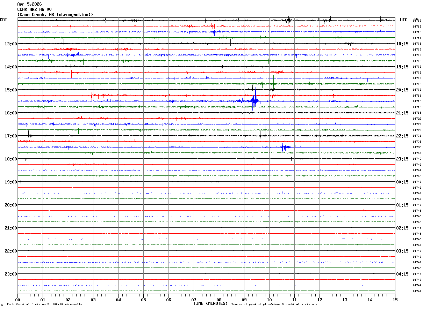Image resolution: width=423 pixels, height=309 pixels.
Task: Click the TIME (MINUTES) axis title
Action: [210, 303]
